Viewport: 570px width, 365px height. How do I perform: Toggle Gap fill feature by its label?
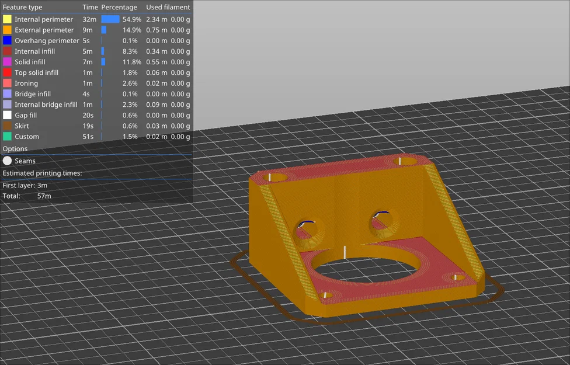[x=26, y=115]
